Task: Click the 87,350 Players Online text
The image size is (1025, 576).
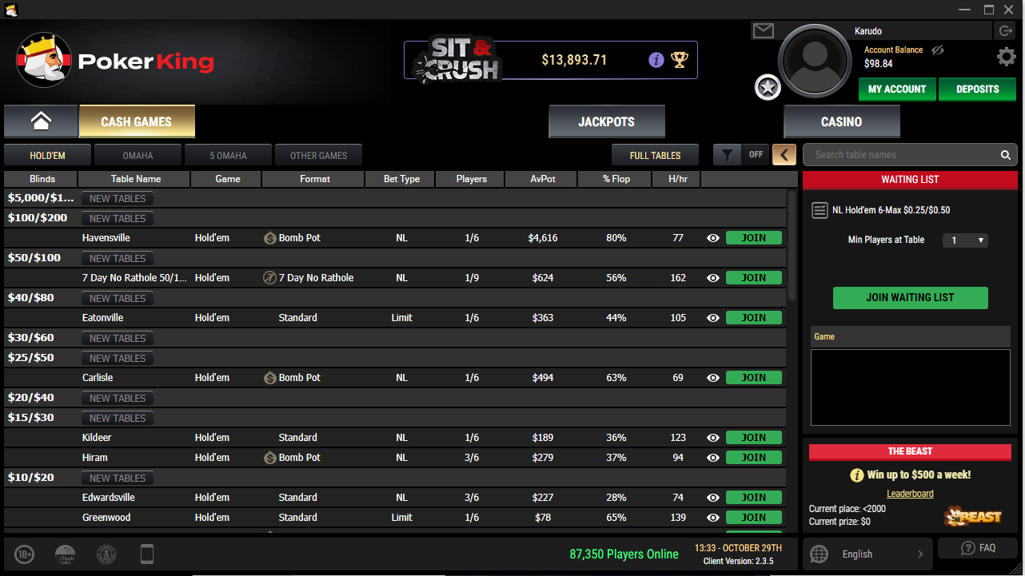Action: coord(624,554)
